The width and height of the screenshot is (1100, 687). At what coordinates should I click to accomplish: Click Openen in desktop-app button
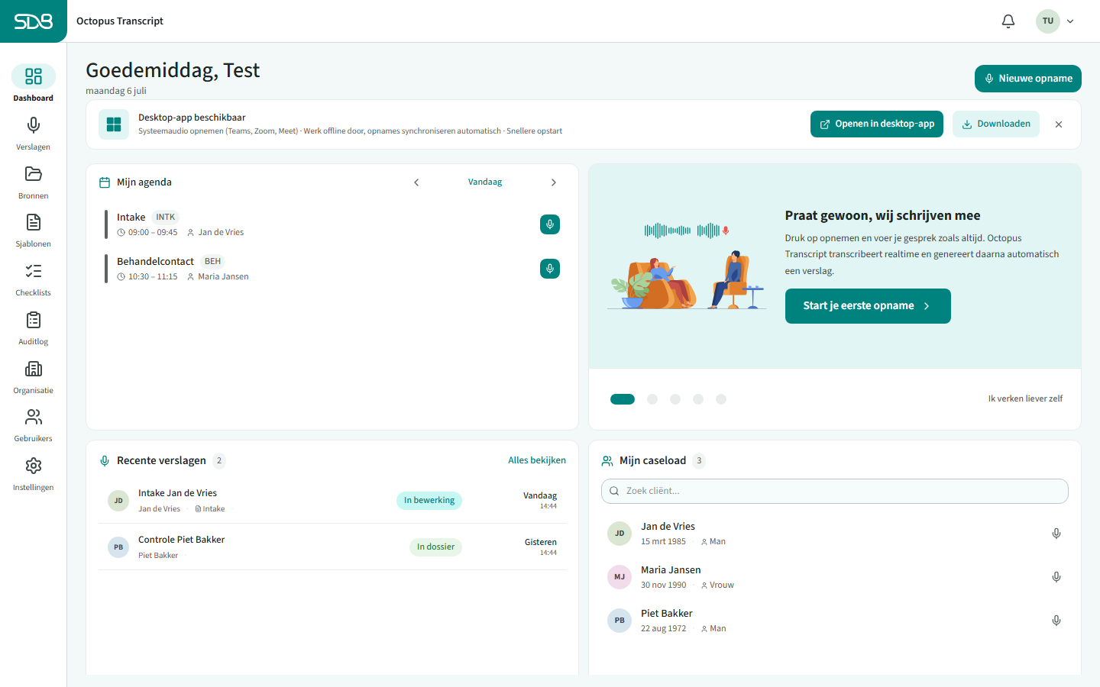877,124
